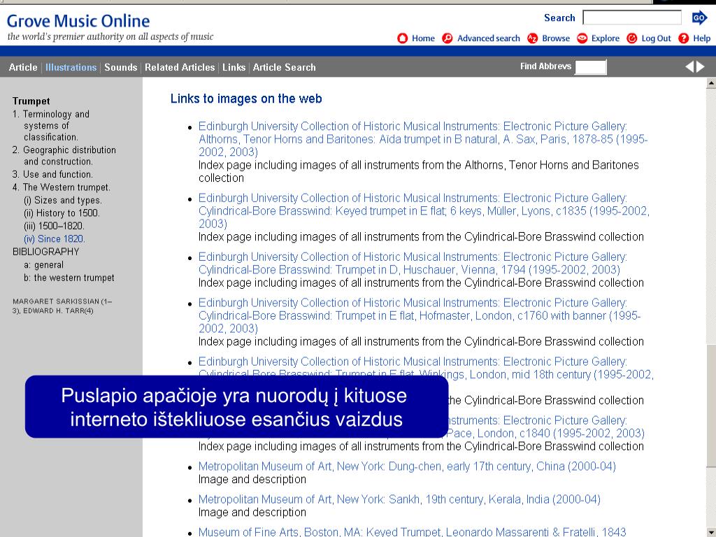Open the Trumpet in D, Huschauer, Vienna link

pos(413,263)
